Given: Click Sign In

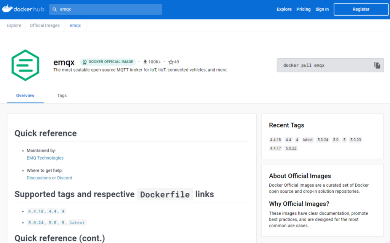Looking at the screenshot, I should 322,9.
